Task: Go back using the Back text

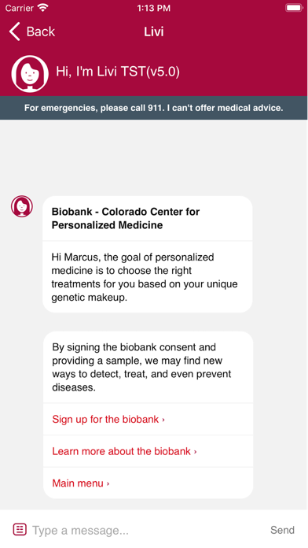Action: 40,31
